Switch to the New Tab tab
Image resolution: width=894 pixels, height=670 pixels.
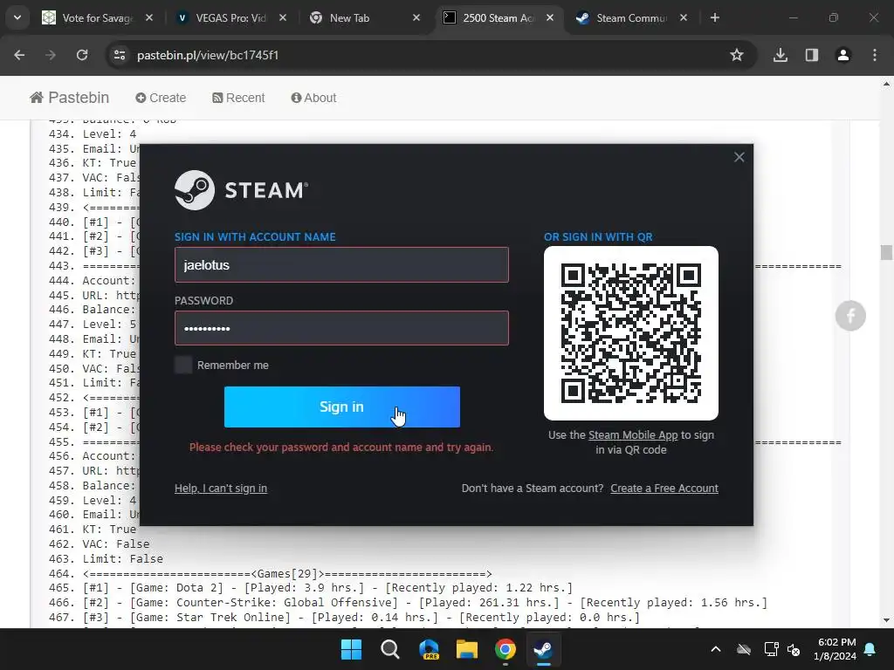point(365,18)
